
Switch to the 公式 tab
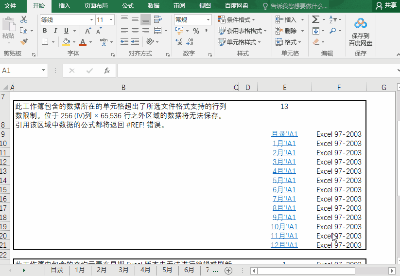tap(128, 6)
